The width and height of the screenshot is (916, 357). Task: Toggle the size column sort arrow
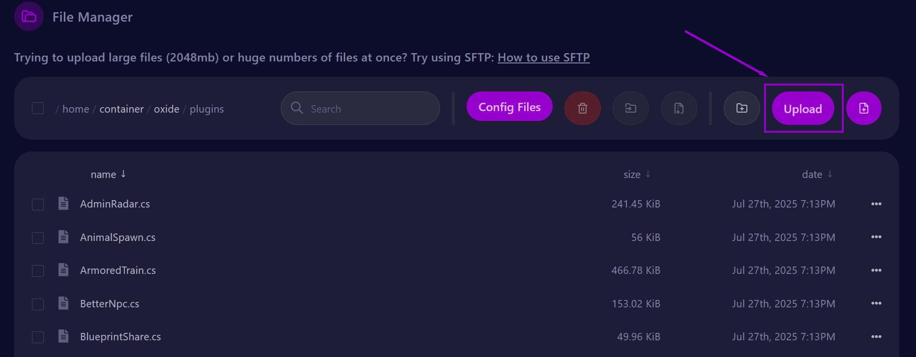click(648, 174)
